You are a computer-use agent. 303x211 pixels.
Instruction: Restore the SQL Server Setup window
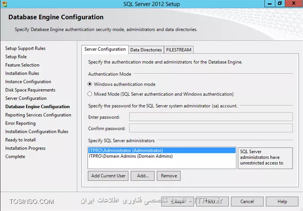pyautogui.click(x=280, y=4)
